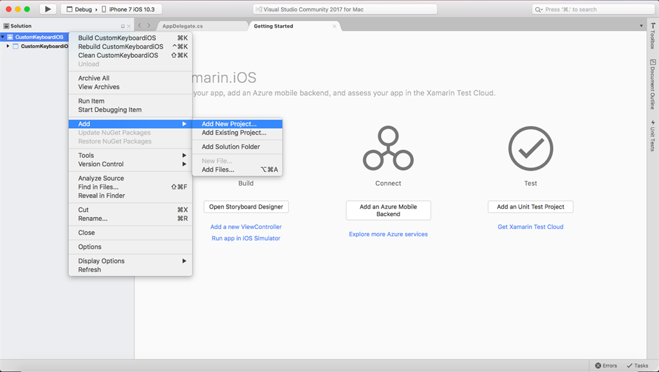This screenshot has height=372, width=659.
Task: Select Start Debugging Item
Action: (x=130, y=109)
